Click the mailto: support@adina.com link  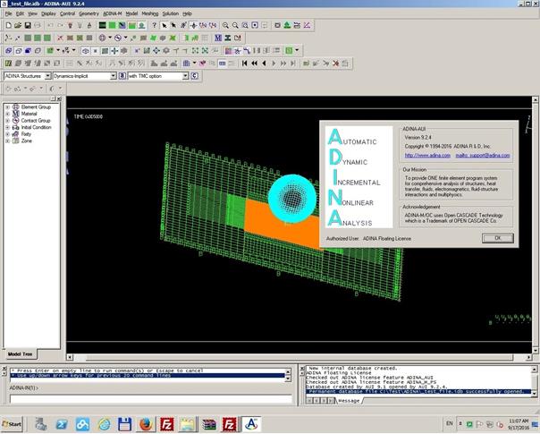click(x=483, y=156)
